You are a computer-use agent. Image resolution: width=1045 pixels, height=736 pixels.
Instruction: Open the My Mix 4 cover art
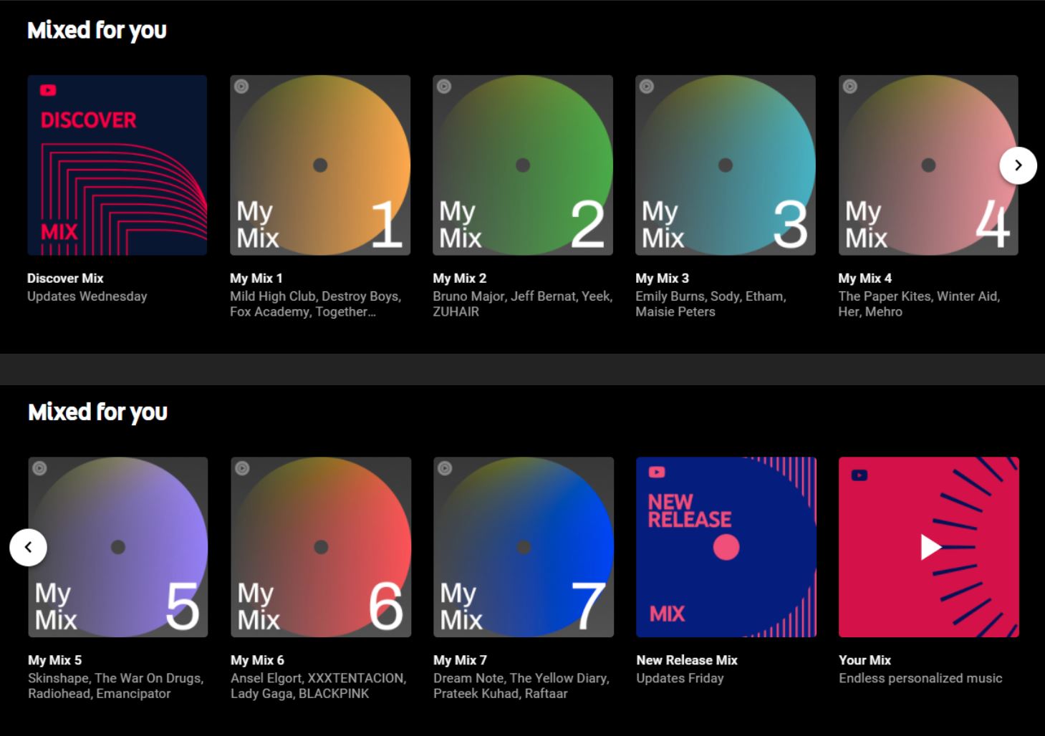(x=928, y=165)
